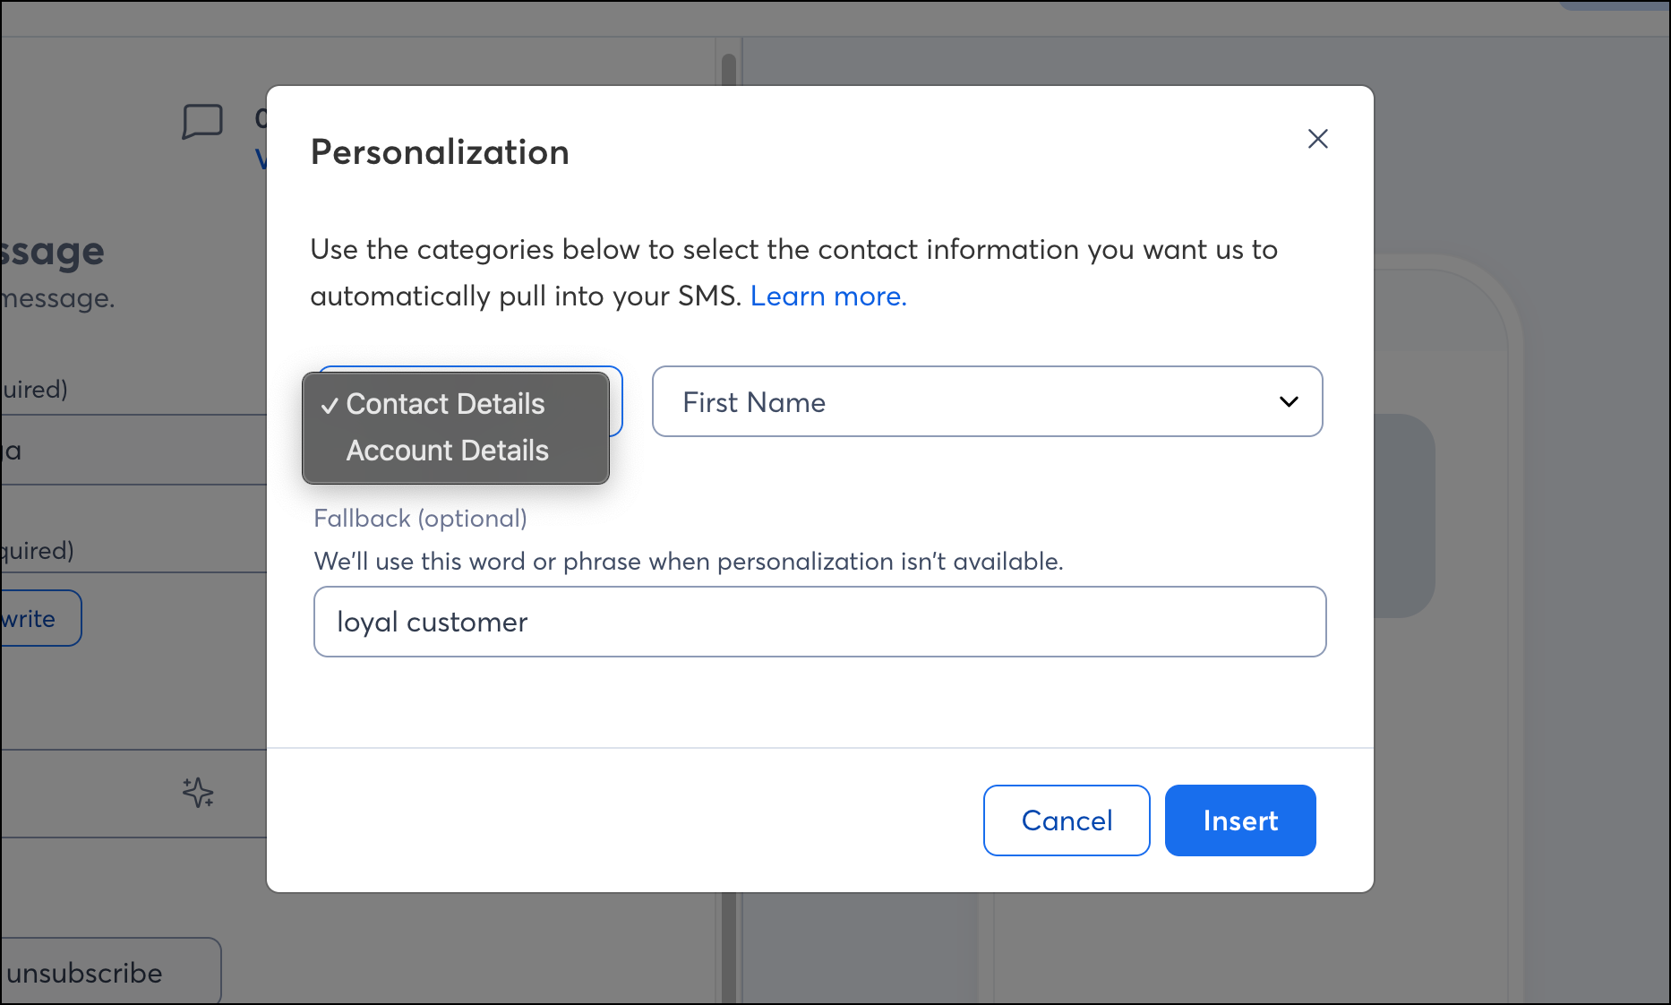The width and height of the screenshot is (1671, 1005).
Task: Open the Learn more link
Action: coord(828,296)
